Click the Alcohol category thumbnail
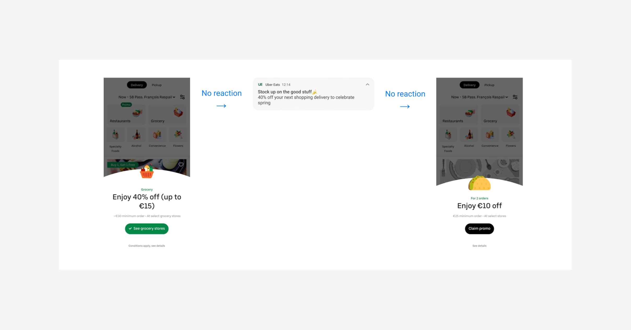Screen dimensions: 631x330 (136, 135)
